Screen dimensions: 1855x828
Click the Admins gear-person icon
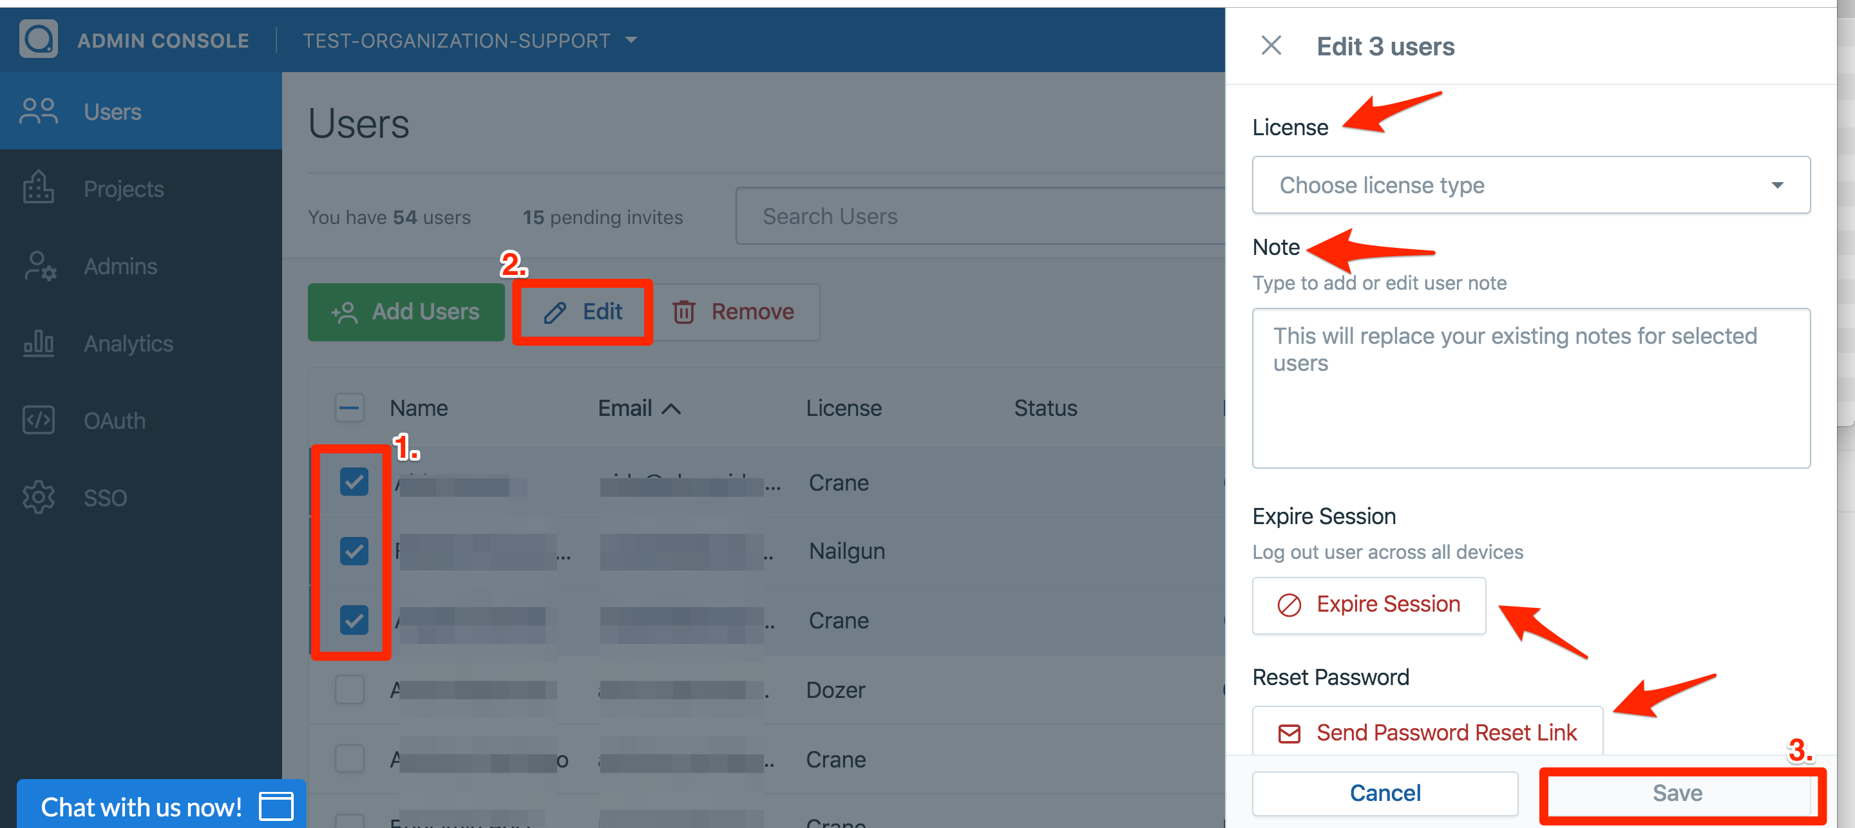click(39, 267)
